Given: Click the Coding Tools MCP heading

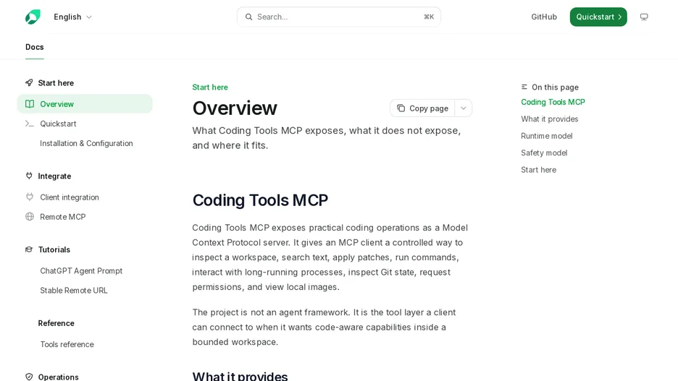Looking at the screenshot, I should coord(260,200).
